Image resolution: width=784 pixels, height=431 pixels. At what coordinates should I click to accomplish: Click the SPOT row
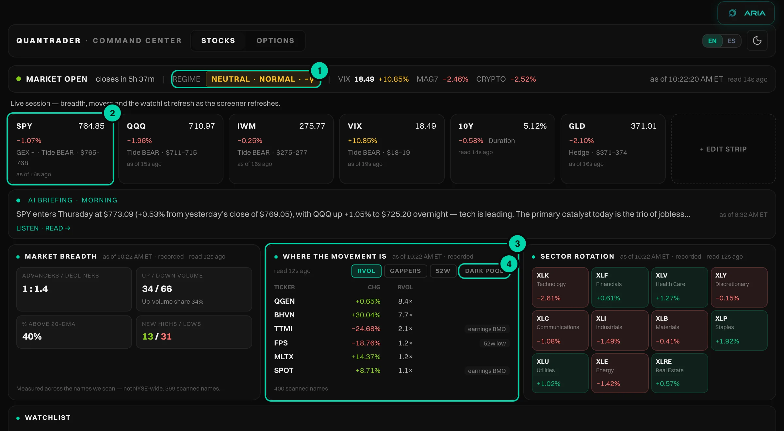[x=392, y=371]
